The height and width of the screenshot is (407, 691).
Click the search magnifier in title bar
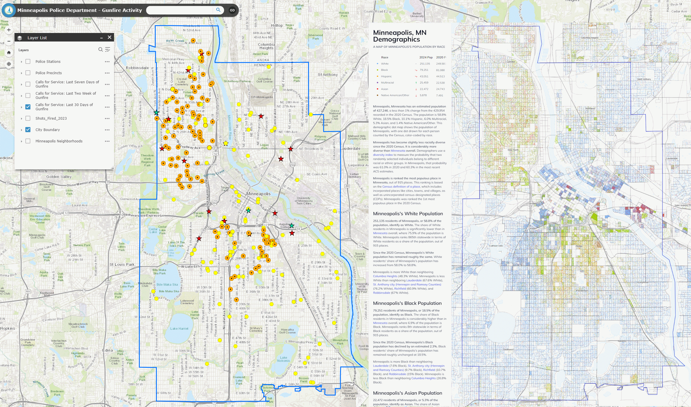pos(218,10)
